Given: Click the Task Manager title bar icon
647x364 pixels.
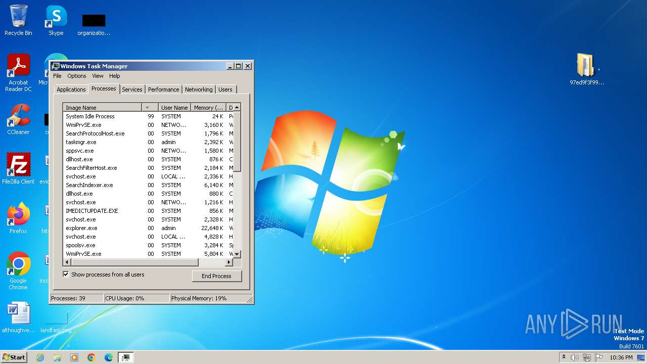Looking at the screenshot, I should click(x=56, y=66).
